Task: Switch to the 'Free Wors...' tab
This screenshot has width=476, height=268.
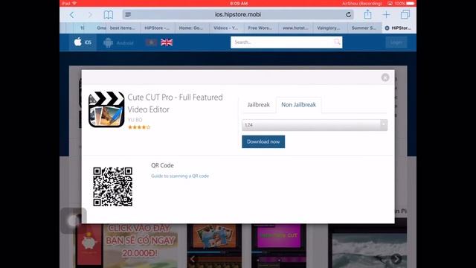Action: pyautogui.click(x=260, y=28)
